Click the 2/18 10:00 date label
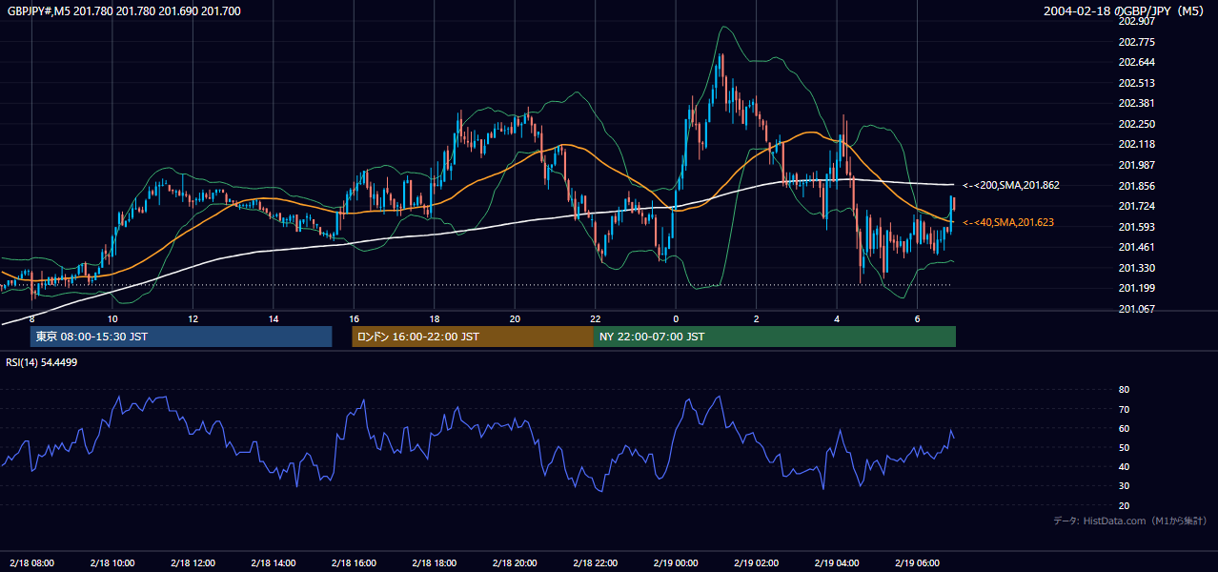This screenshot has width=1218, height=572. click(x=112, y=562)
